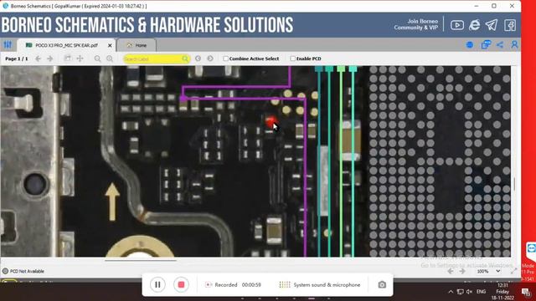Viewport: 536px width, 301px height.
Task: Select the pan move tool icon
Action: click(80, 59)
